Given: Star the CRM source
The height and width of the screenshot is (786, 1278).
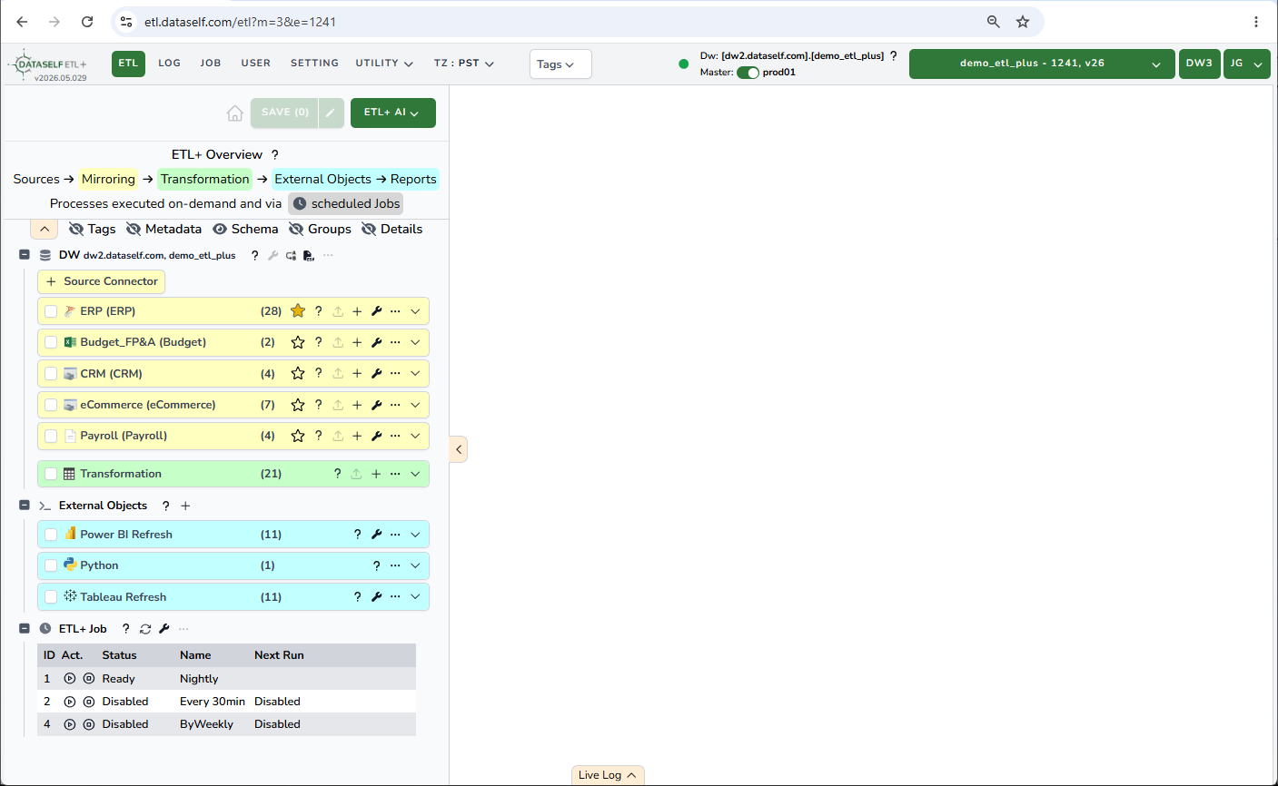Looking at the screenshot, I should (298, 374).
